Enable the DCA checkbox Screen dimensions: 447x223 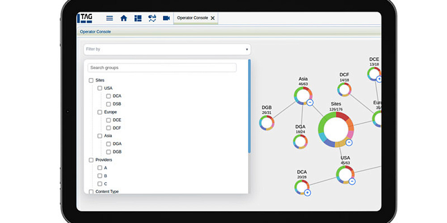coord(109,96)
